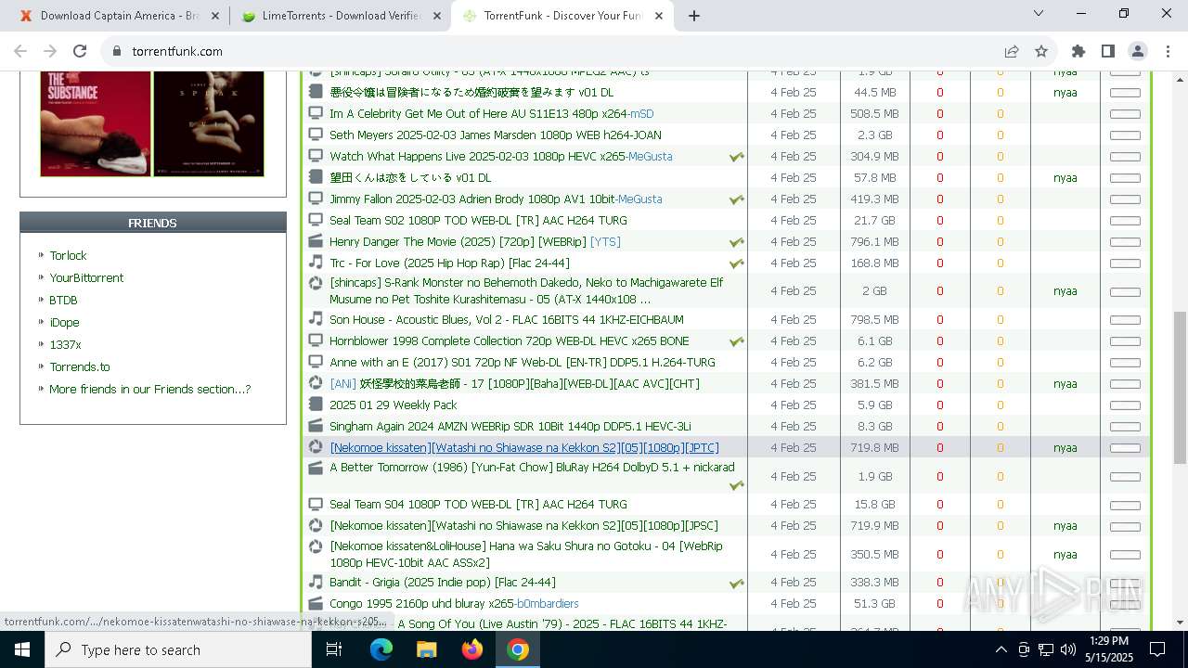
Task: Click the TV icon beside Seal Team S04
Action: (316, 504)
